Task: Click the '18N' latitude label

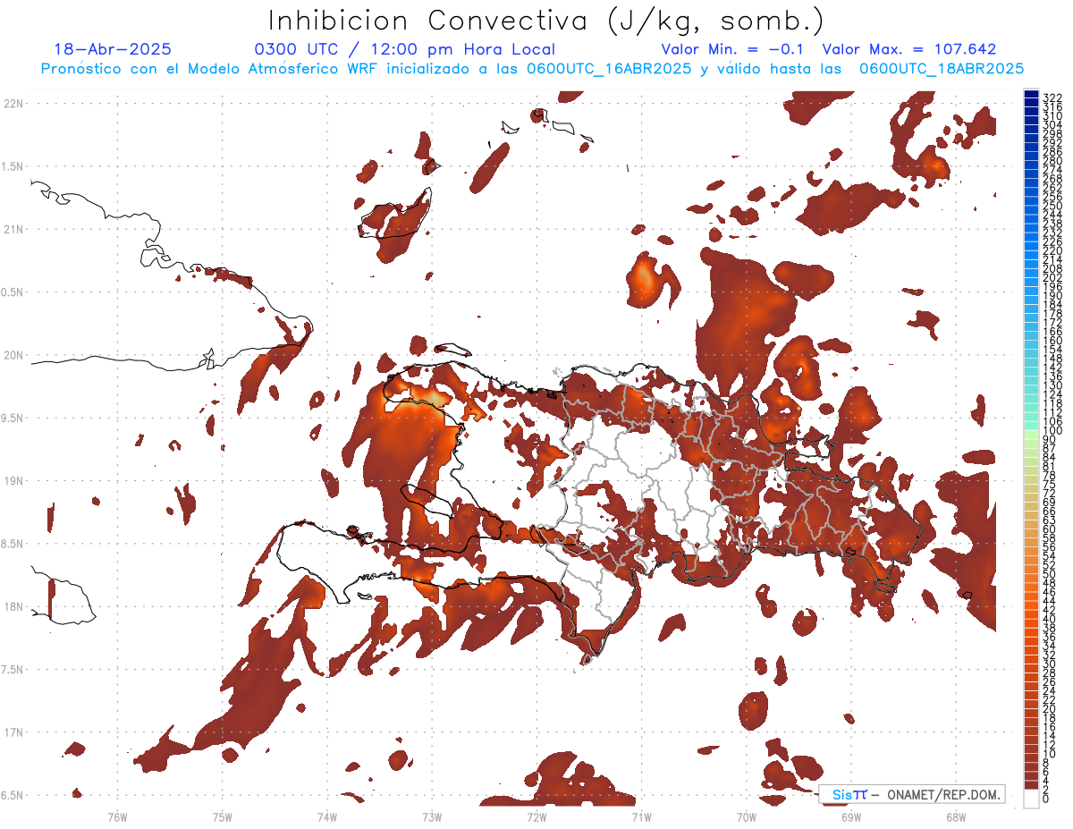Action: tap(13, 606)
